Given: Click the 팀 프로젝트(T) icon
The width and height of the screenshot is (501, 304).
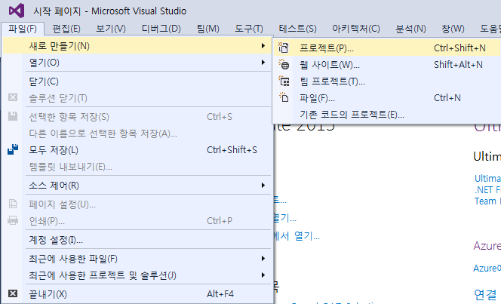Looking at the screenshot, I should tap(284, 81).
